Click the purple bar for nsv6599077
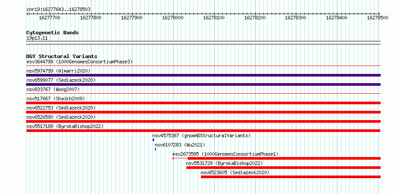This screenshot has height=194, width=393. click(x=204, y=84)
